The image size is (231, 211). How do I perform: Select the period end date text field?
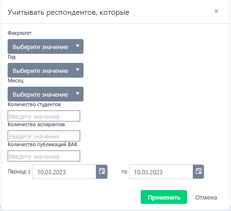pyautogui.click(x=161, y=171)
